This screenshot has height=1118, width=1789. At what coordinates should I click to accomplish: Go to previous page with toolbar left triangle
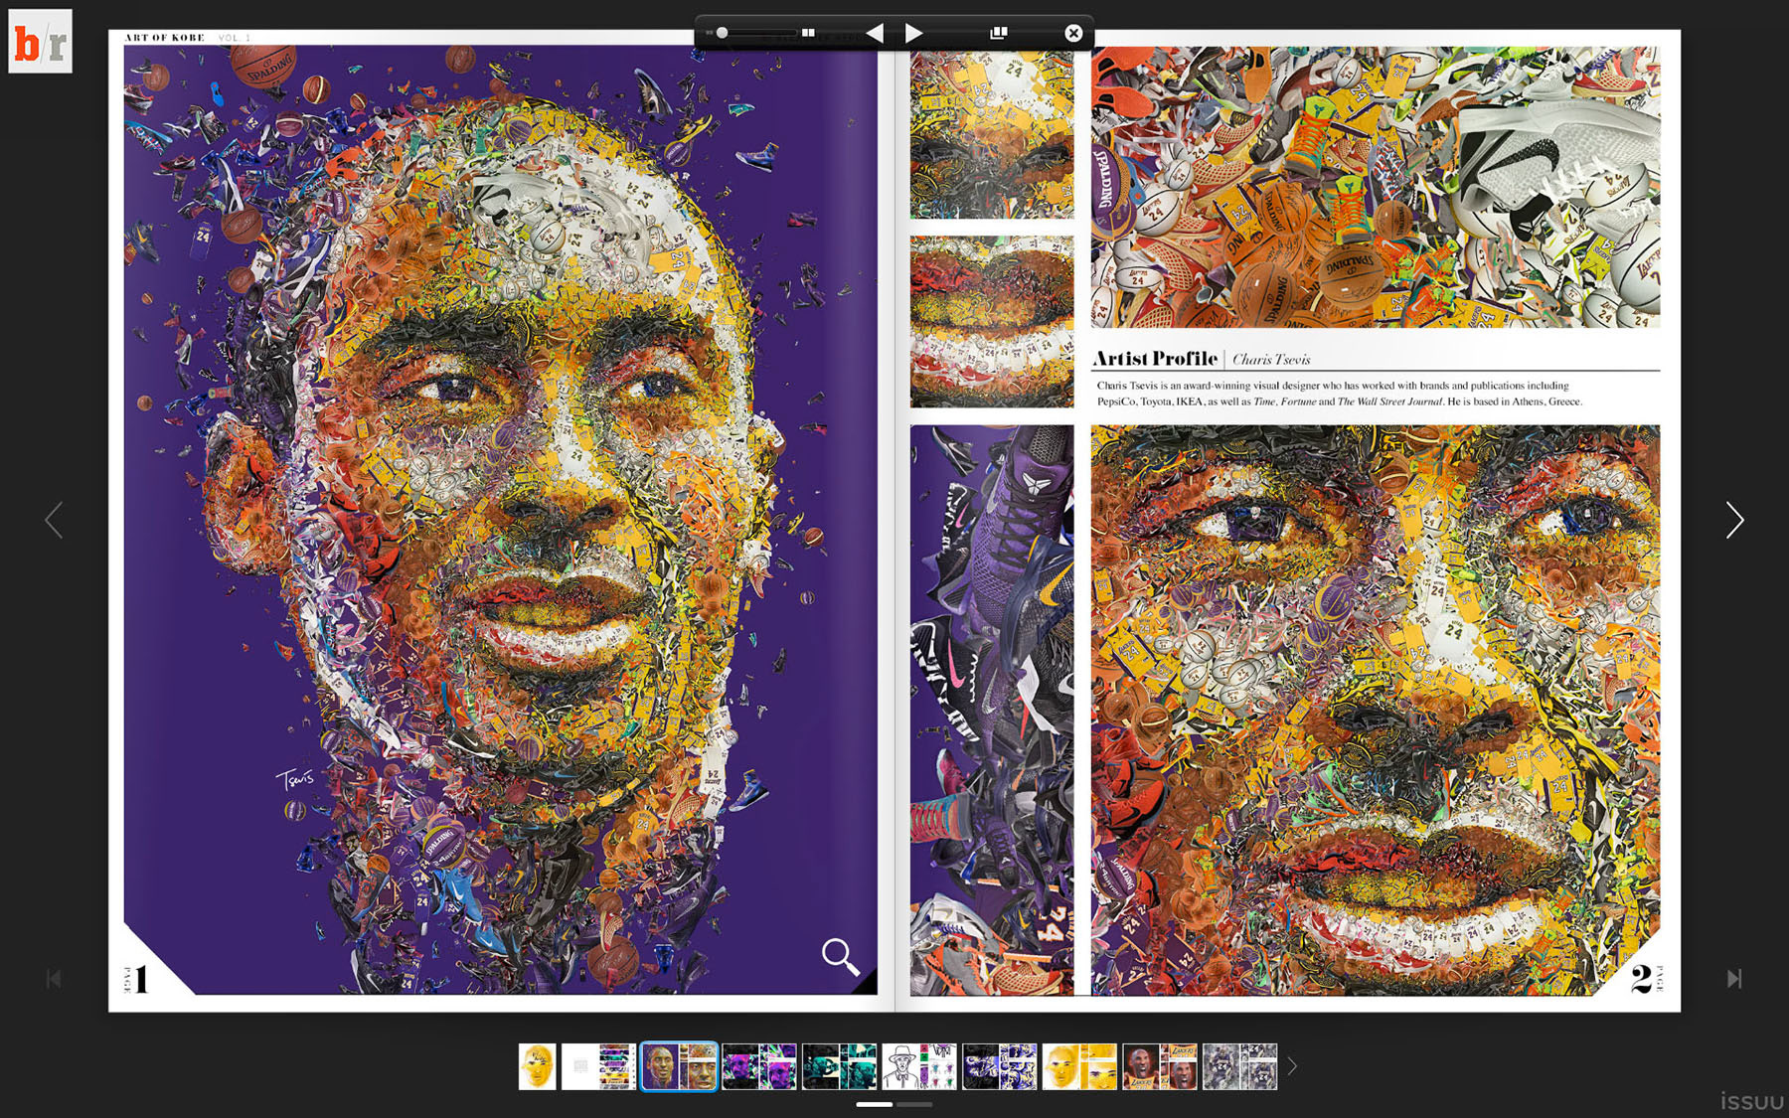coord(875,33)
